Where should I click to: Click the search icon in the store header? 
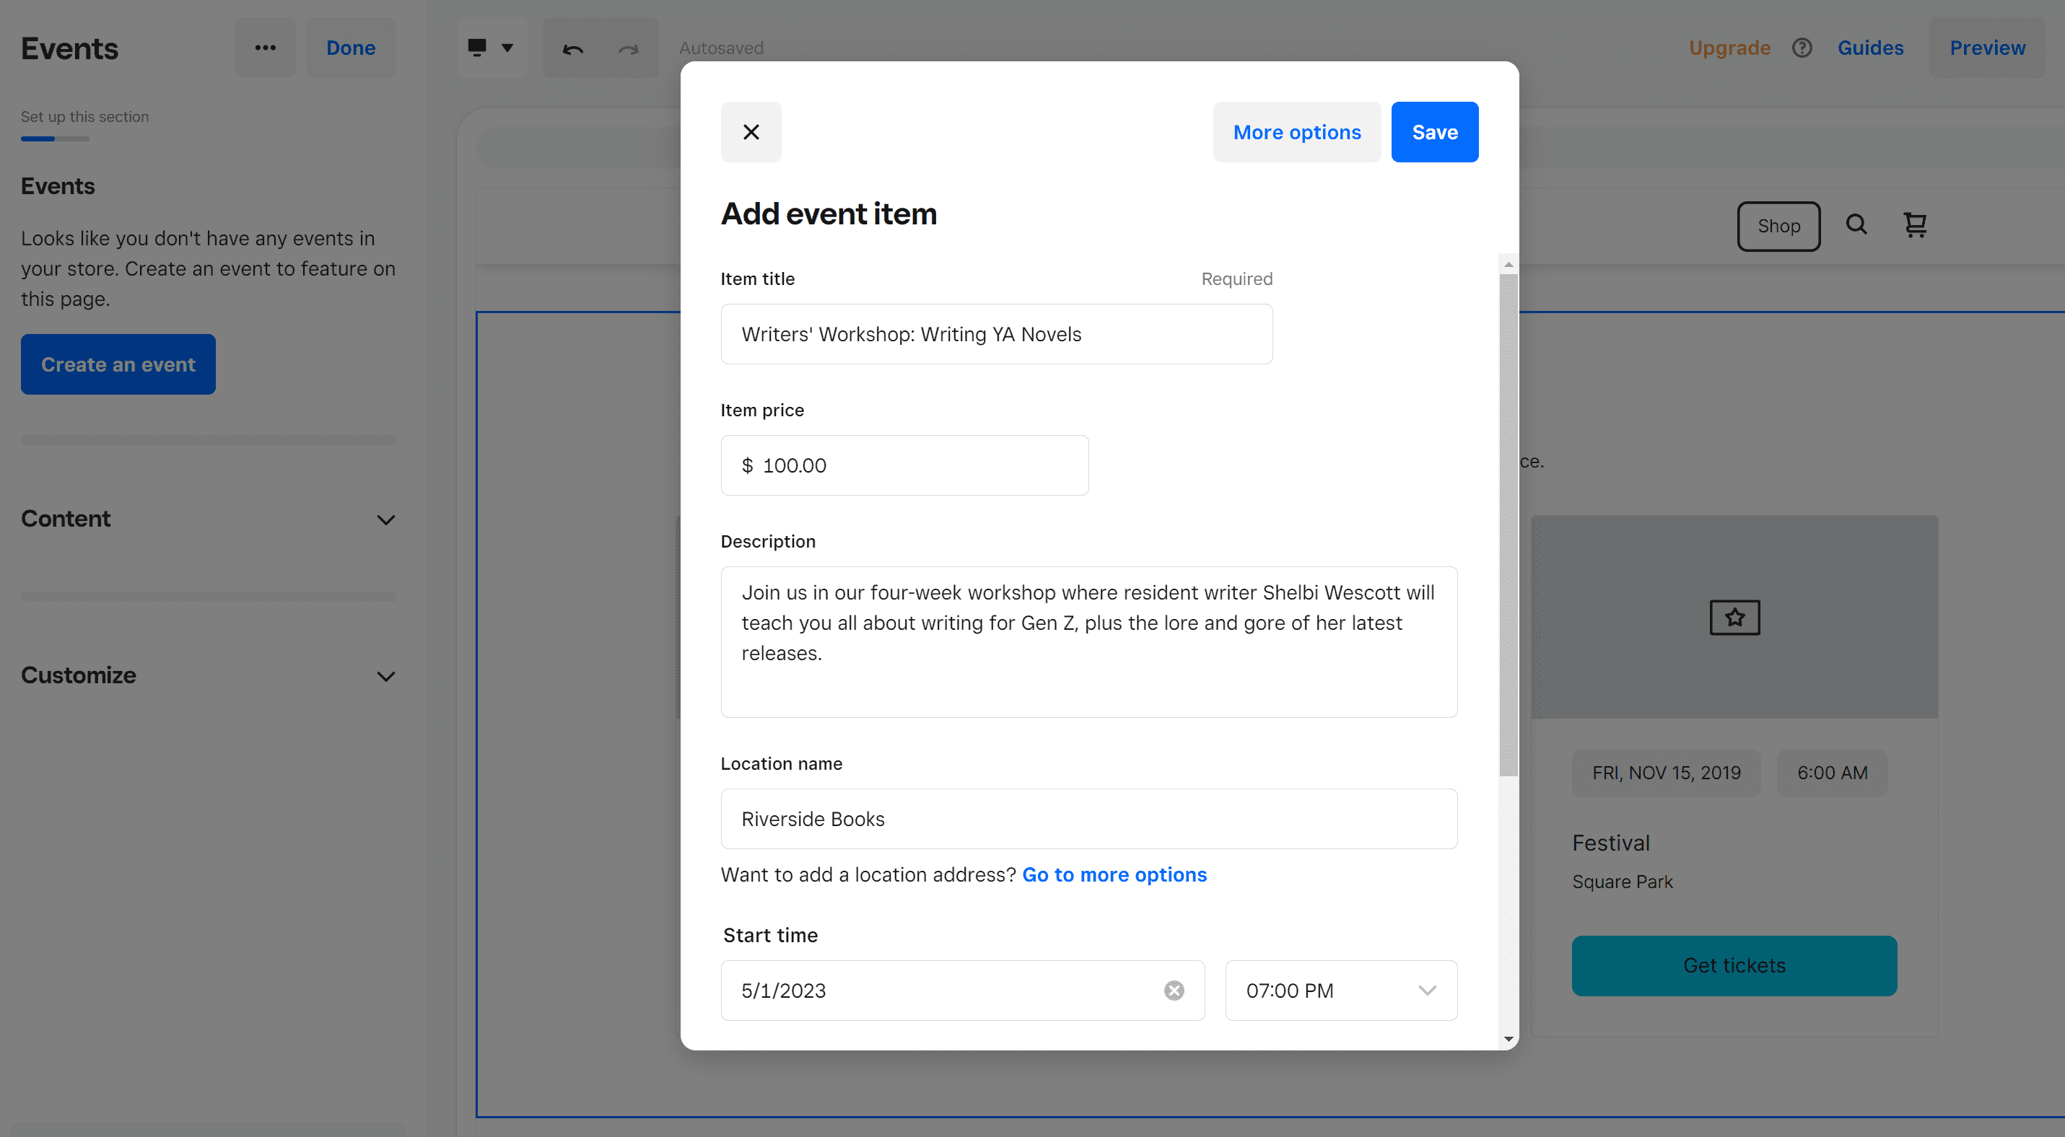1855,224
